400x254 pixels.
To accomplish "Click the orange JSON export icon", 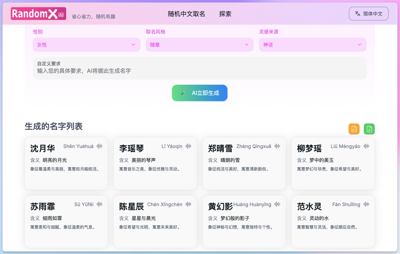I will tap(354, 129).
